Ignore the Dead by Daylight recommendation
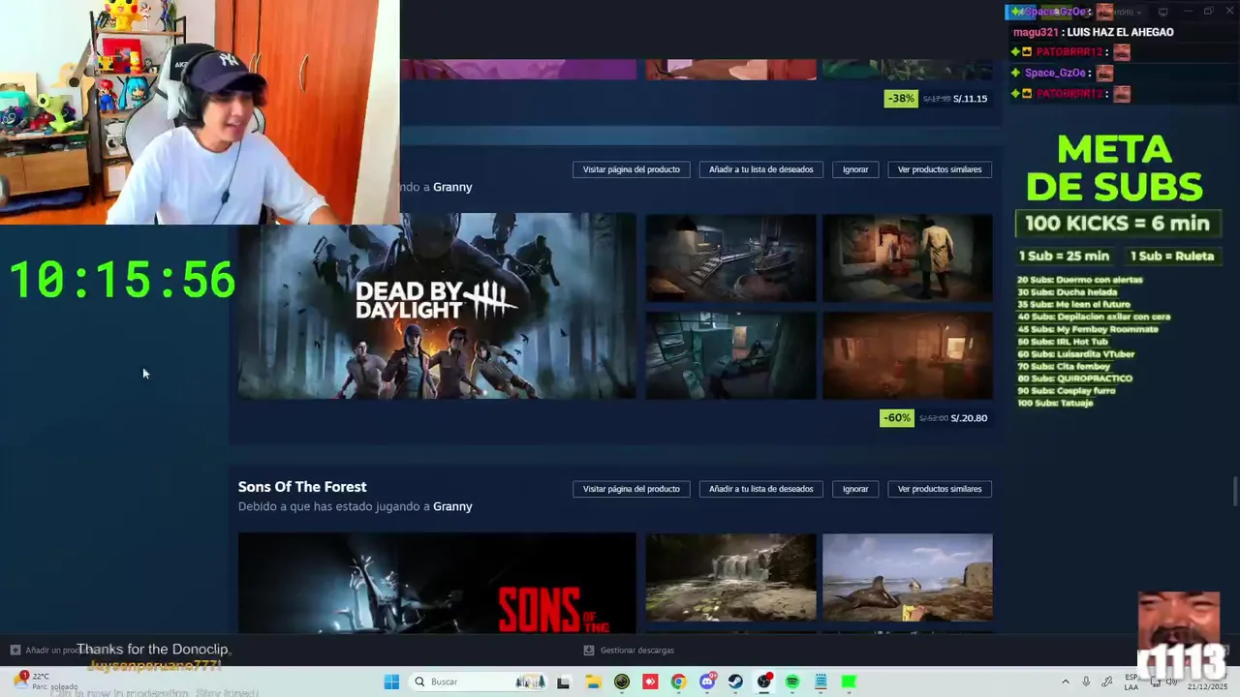 [855, 169]
